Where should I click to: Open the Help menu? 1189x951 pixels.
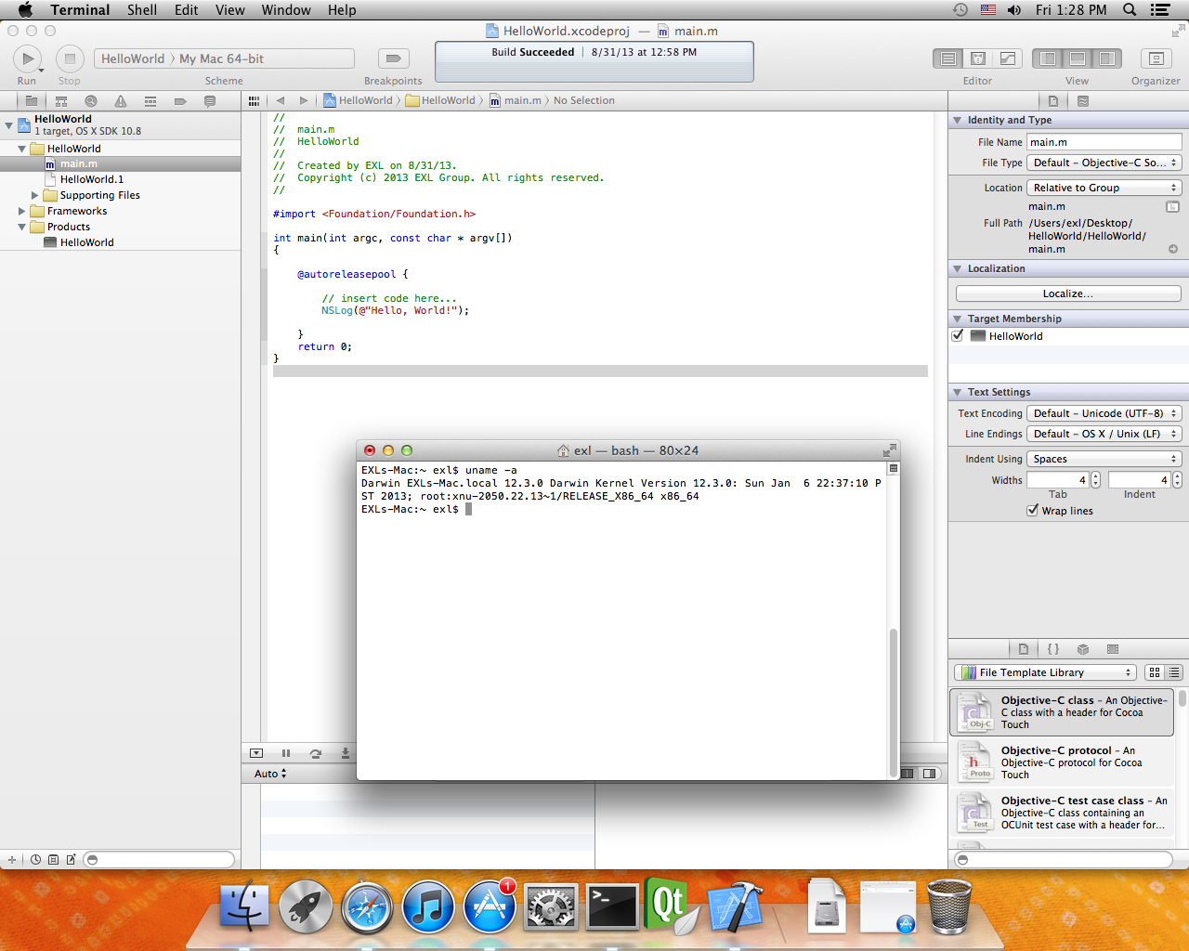[342, 9]
